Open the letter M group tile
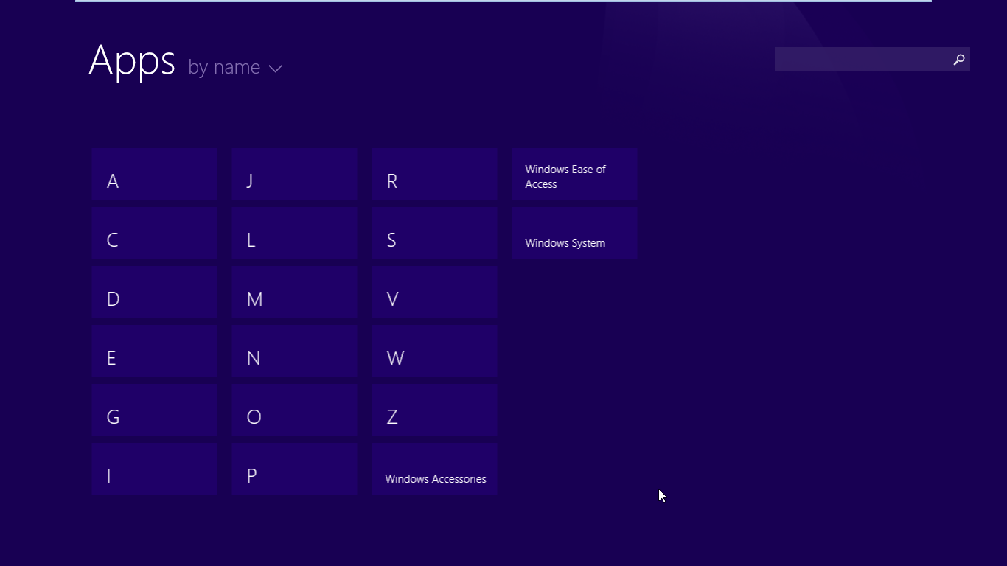 point(294,293)
